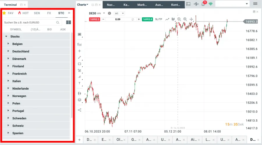Click the 0.09 volume field
This screenshot has width=262, height=145.
[118, 19]
